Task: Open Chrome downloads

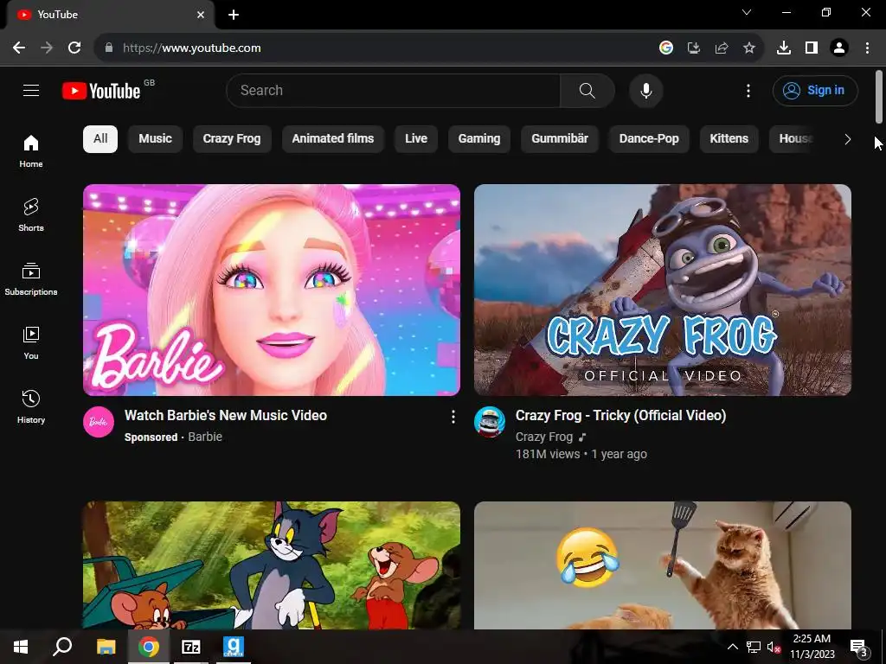Action: point(783,48)
